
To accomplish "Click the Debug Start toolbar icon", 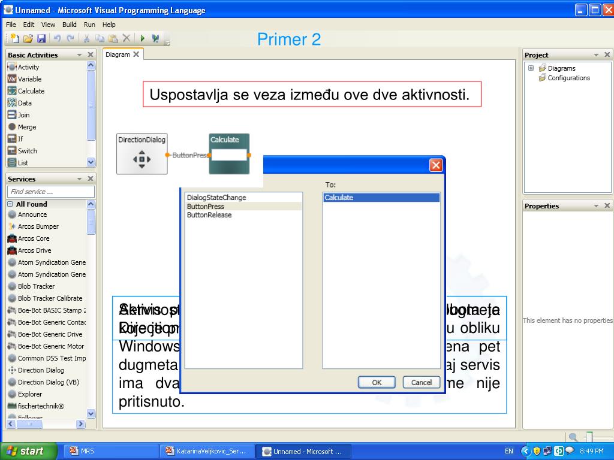I will [x=155, y=38].
